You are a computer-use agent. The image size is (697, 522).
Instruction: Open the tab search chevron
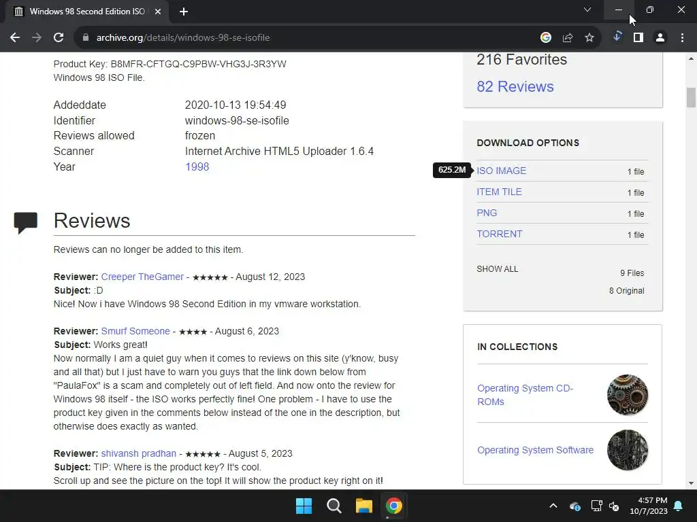[x=587, y=10]
